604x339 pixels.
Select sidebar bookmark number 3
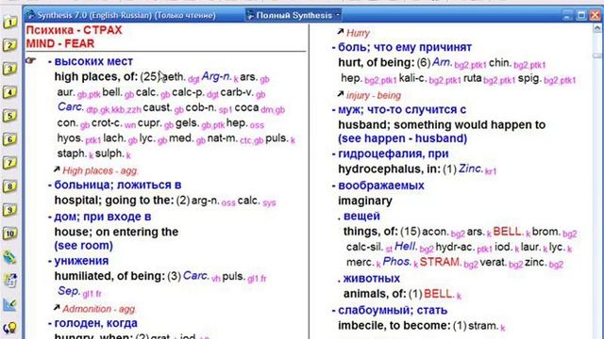pos(10,69)
